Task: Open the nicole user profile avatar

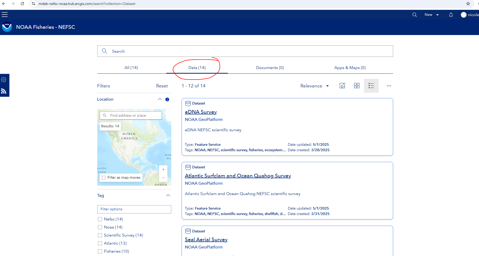Action: click(x=464, y=15)
